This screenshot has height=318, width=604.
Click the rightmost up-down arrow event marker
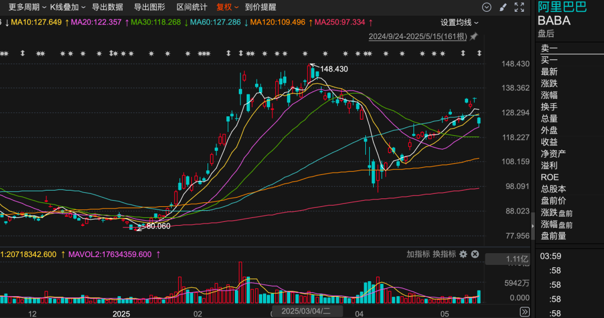[479, 53]
